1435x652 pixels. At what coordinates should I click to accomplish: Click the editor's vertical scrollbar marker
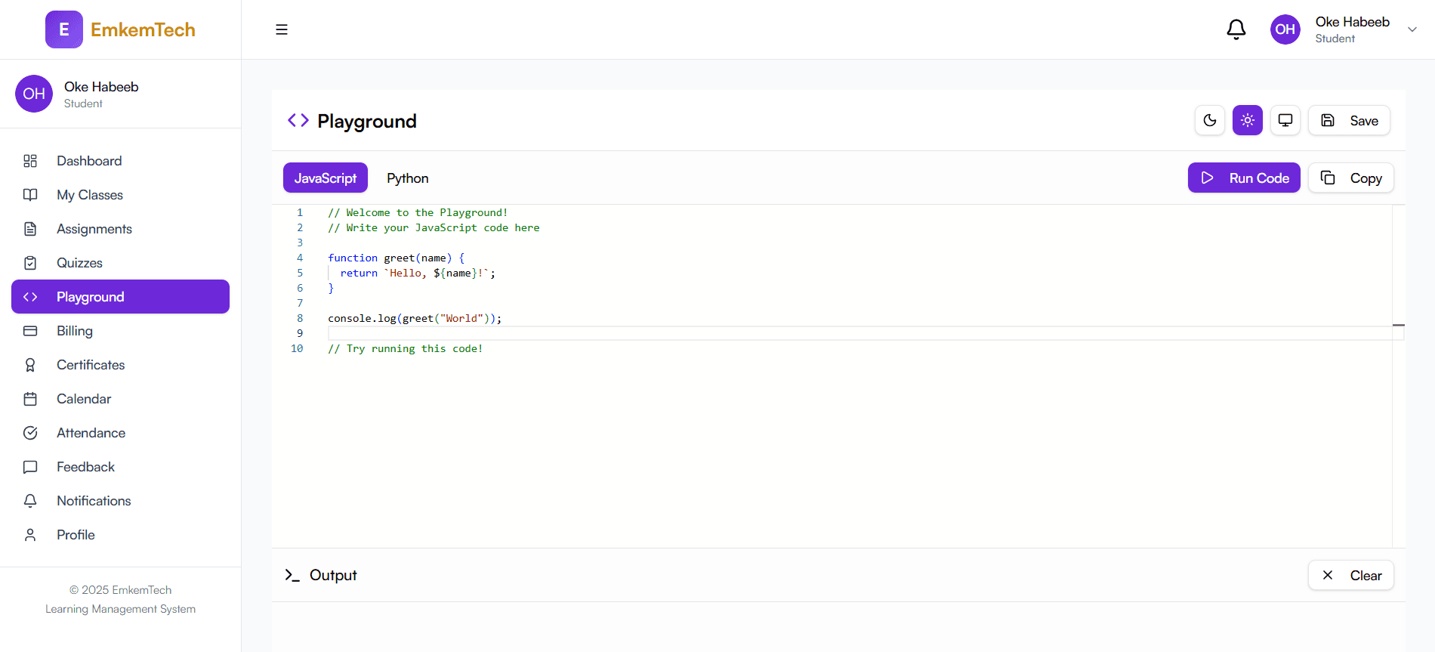[x=1398, y=326]
